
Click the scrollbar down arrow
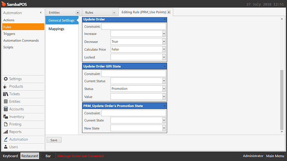(x=282, y=131)
